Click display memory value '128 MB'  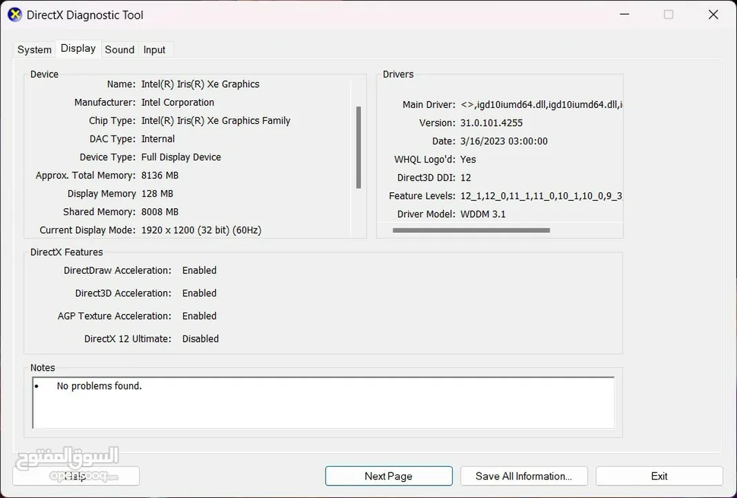157,194
